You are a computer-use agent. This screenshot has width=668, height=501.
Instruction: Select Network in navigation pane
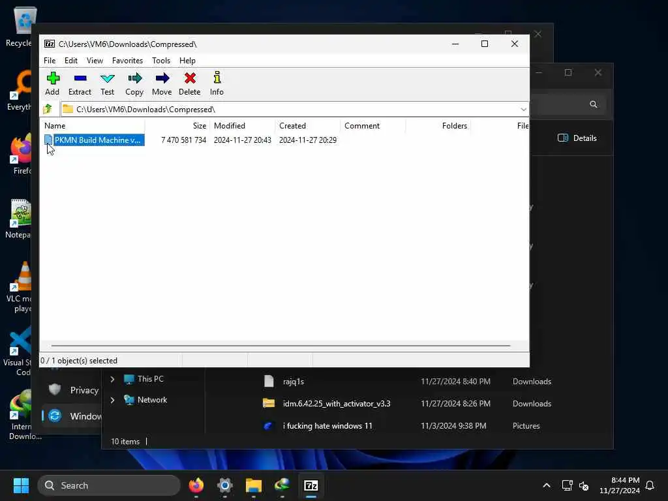[145, 400]
